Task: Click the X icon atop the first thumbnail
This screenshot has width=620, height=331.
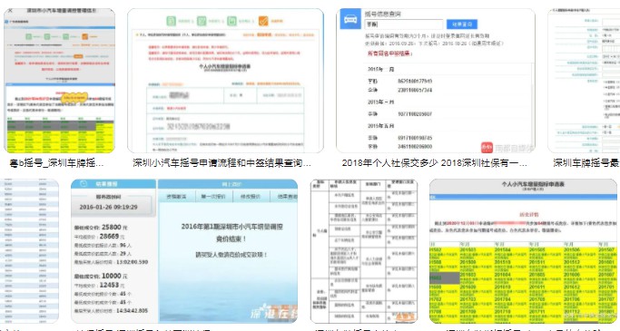Action: (x=10, y=11)
